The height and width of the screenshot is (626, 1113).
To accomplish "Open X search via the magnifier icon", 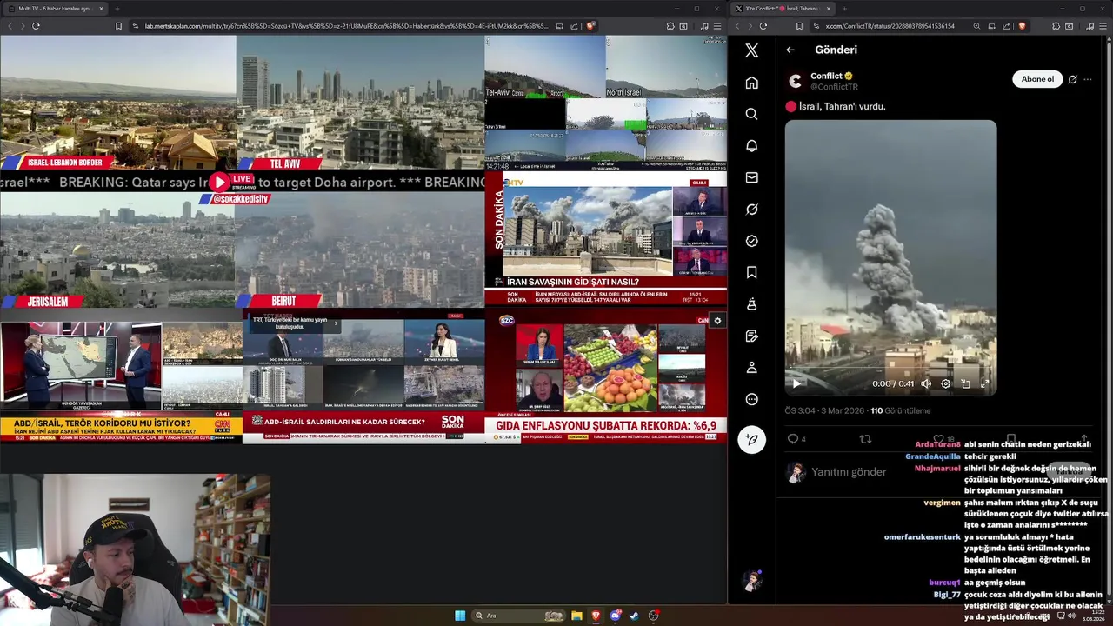I will point(752,114).
